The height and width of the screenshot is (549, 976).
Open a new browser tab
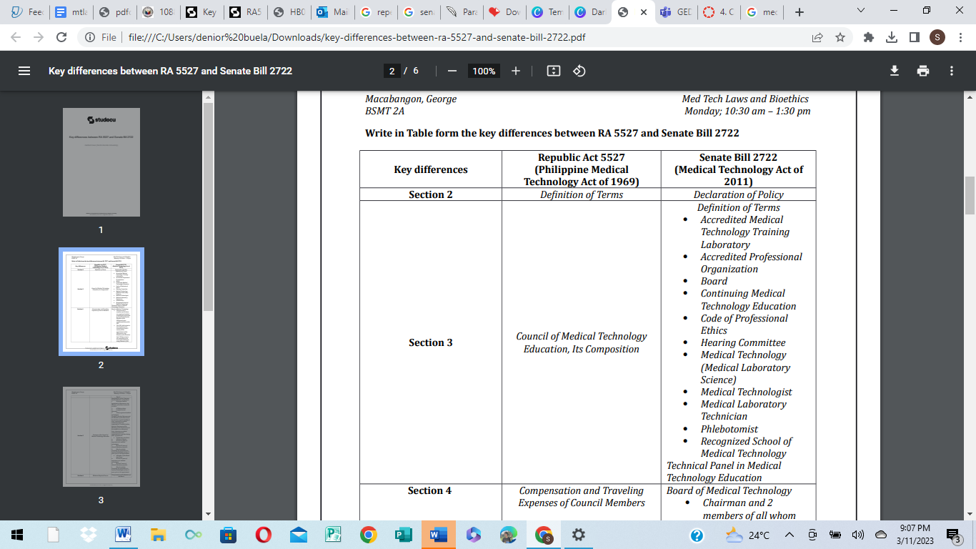800,12
